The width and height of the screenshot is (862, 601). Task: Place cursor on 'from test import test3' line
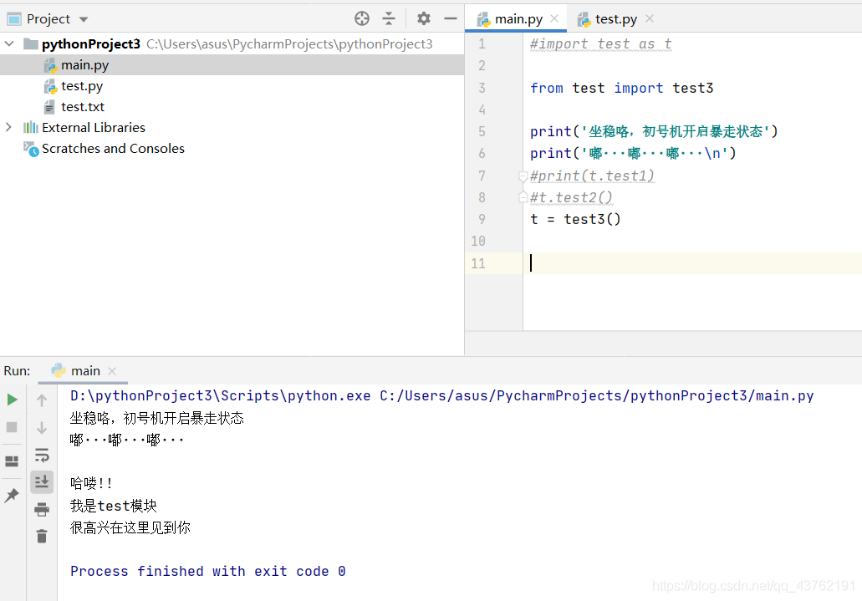(621, 88)
